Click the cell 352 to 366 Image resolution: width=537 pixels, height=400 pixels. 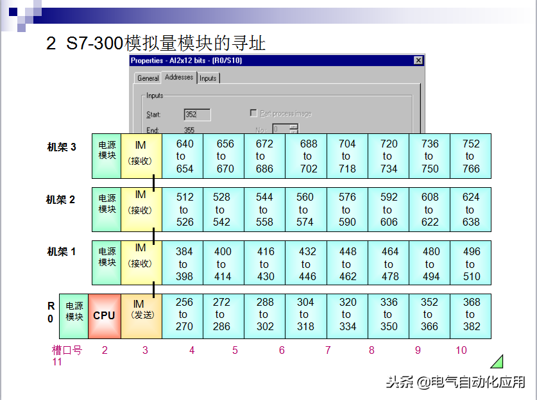[430, 316]
